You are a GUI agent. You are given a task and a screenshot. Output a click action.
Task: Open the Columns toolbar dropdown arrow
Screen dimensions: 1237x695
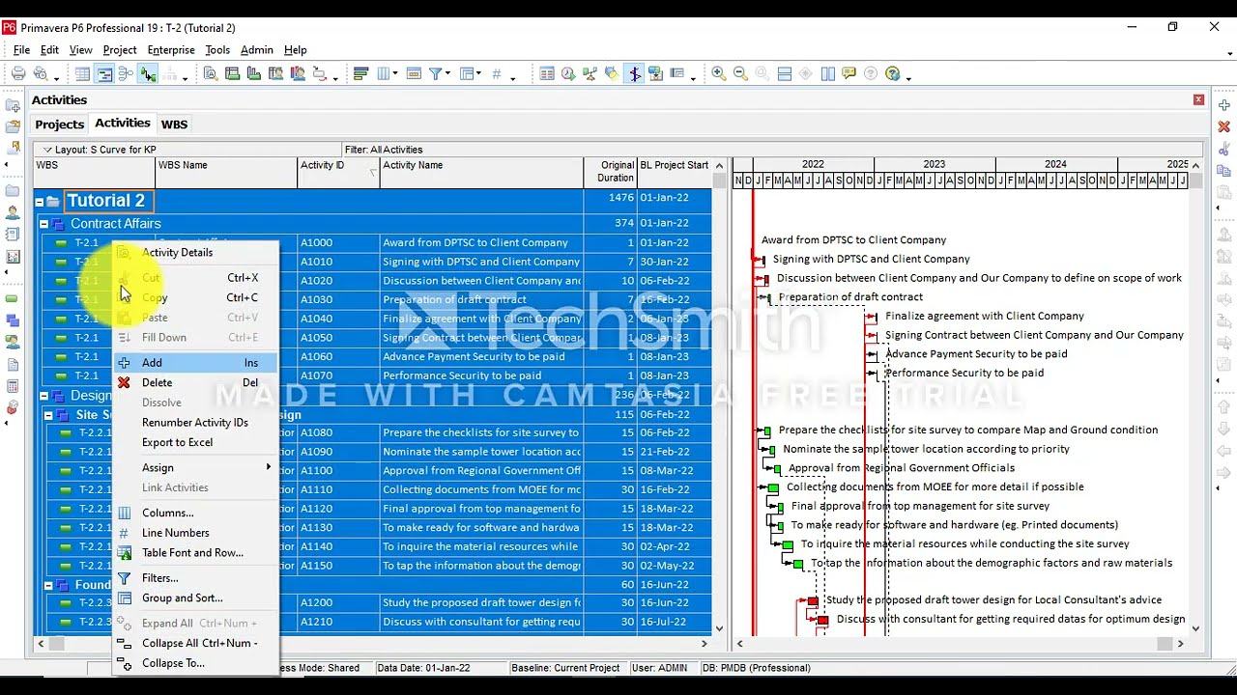(x=396, y=75)
